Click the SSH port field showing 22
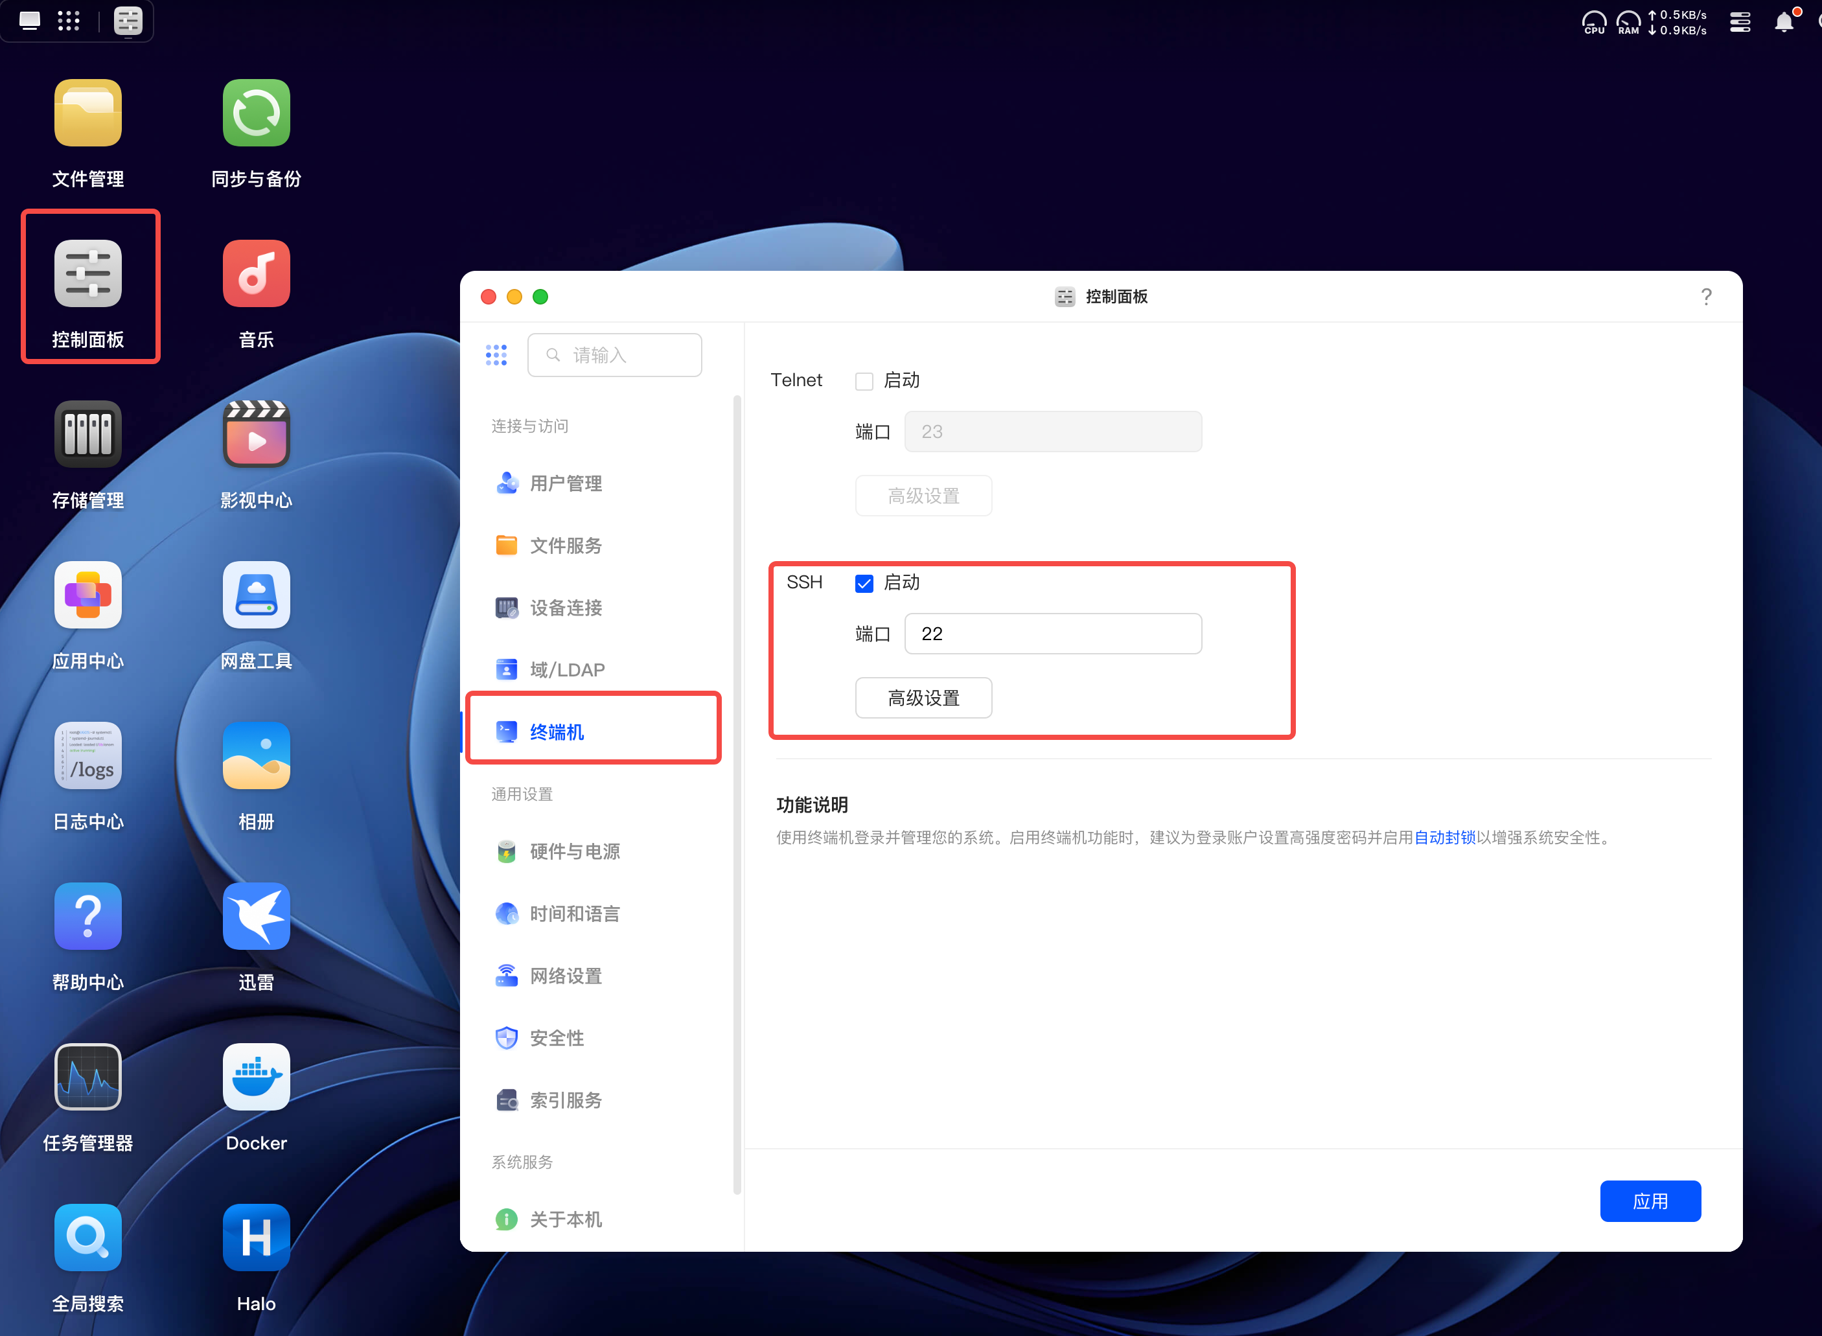The height and width of the screenshot is (1336, 1822). 1053,634
